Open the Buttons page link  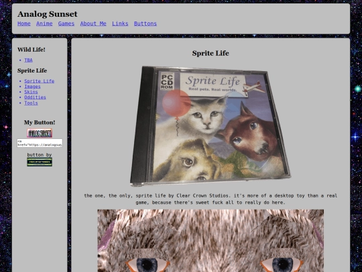point(145,24)
